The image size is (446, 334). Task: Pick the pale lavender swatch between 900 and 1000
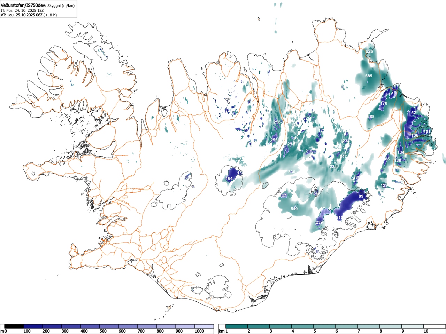185,326
